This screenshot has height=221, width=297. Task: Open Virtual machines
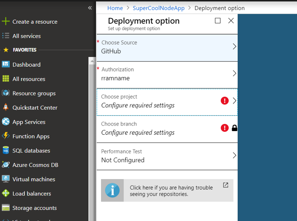[34, 179]
